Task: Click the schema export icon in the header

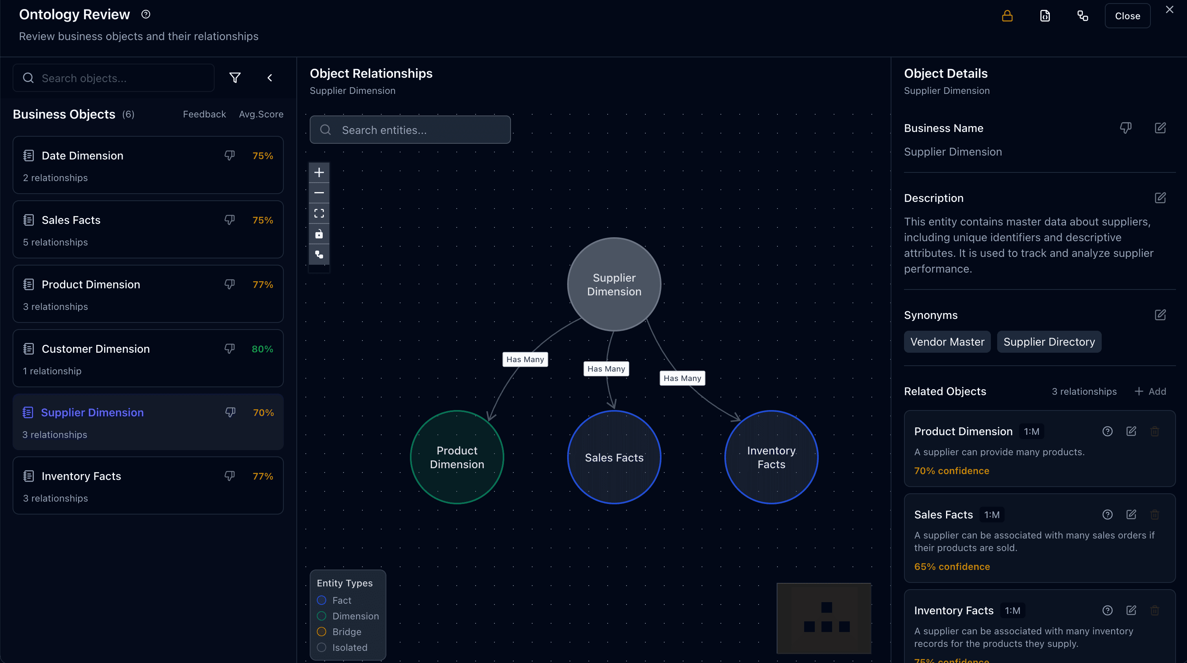Action: [1045, 16]
